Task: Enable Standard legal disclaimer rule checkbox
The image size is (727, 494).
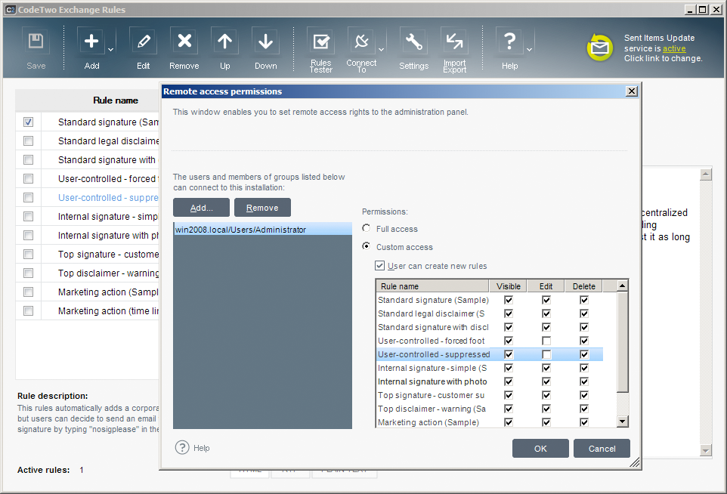Action: (x=28, y=141)
